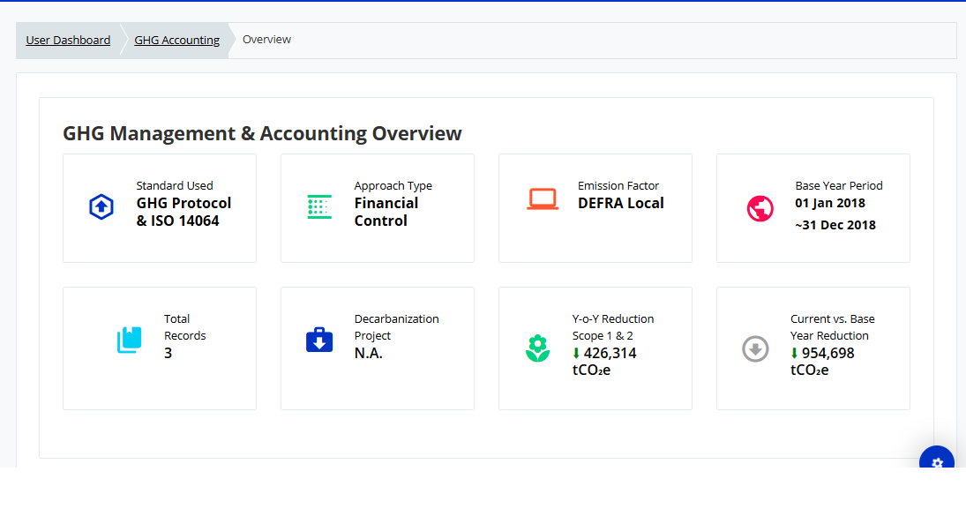
Task: Click the Total Records count of 3
Action: [x=168, y=353]
